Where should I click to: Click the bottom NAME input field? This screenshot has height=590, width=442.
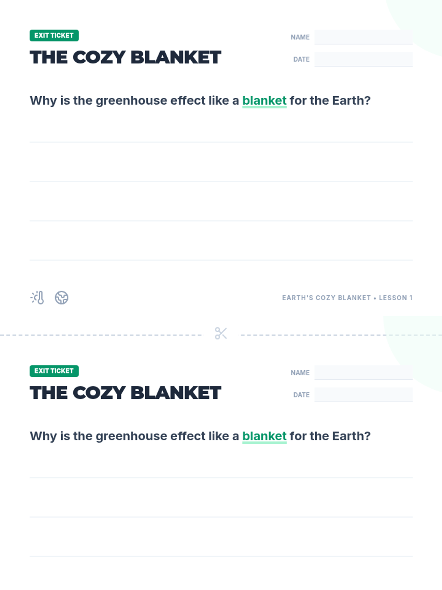(x=364, y=372)
